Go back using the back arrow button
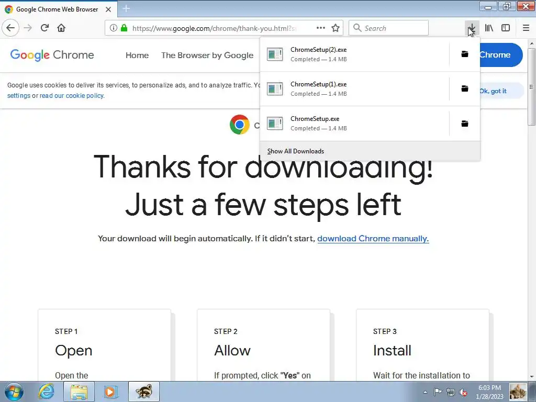The width and height of the screenshot is (536, 402). 10,28
